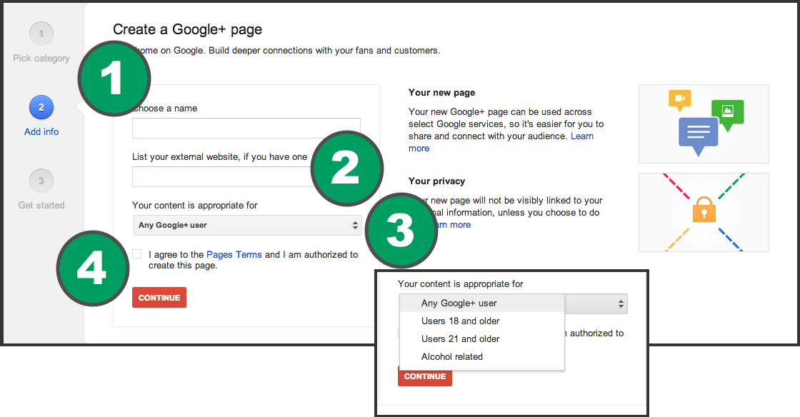800x417 pixels.
Task: Click the Choose a name input field
Action: [x=246, y=129]
